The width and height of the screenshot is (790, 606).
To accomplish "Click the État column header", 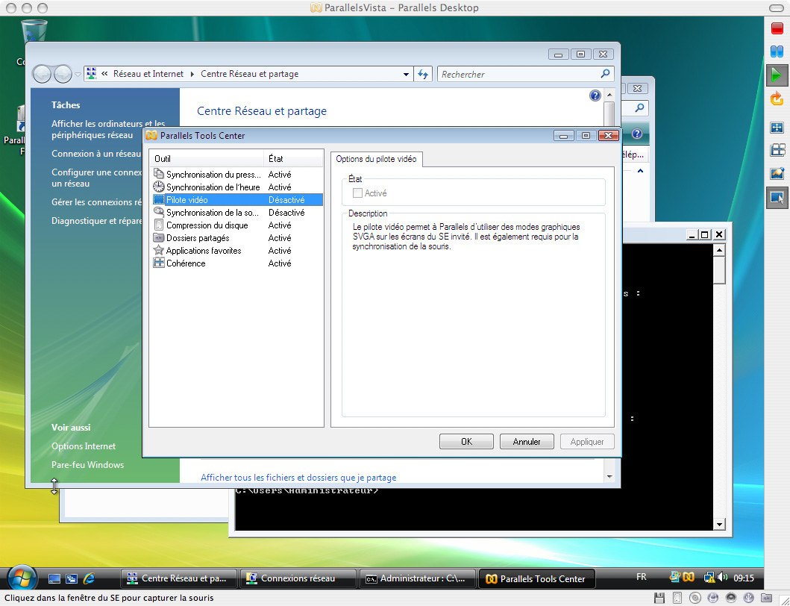I will pos(293,159).
